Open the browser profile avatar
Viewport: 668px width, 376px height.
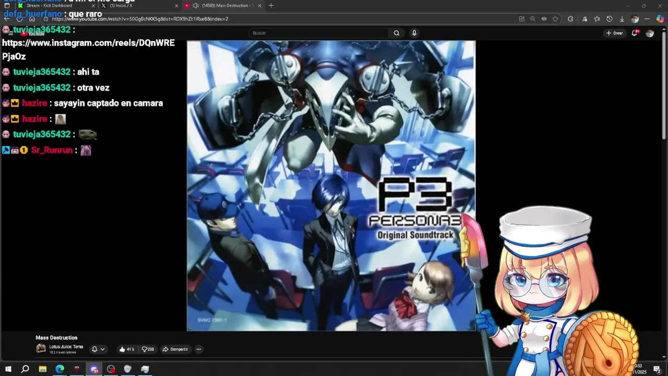635,19
